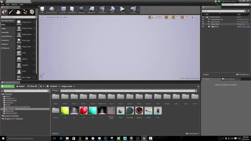251x141 pixels.
Task: Click the green Add New button
Action: tap(7, 86)
